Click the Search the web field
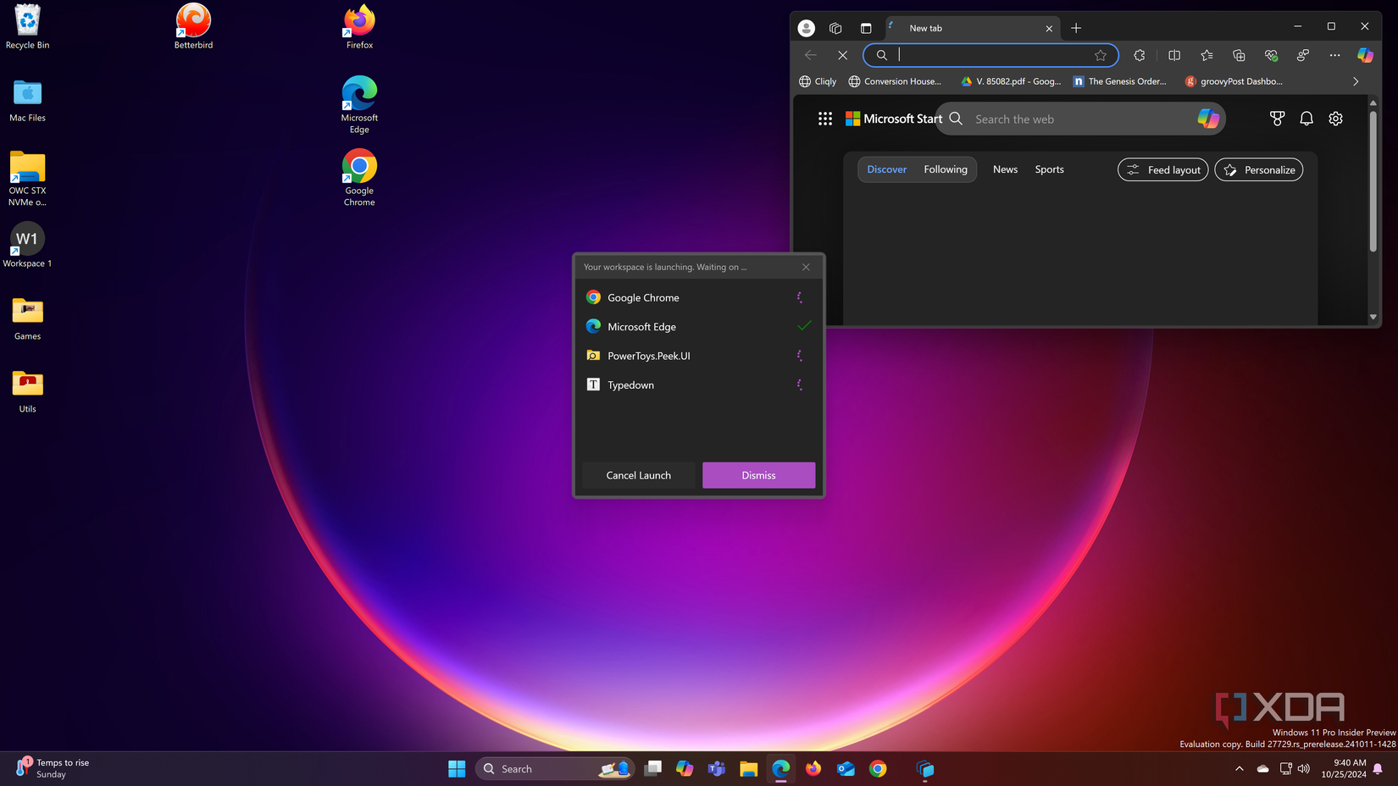This screenshot has width=1398, height=786. click(x=1076, y=119)
